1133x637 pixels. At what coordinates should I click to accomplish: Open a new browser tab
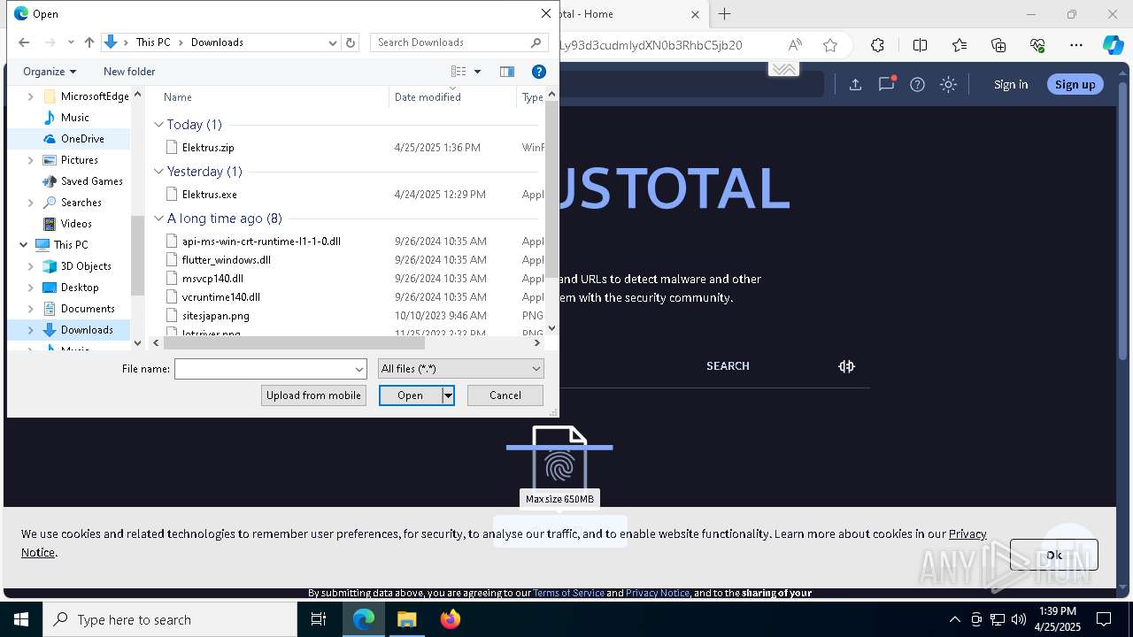click(x=724, y=14)
